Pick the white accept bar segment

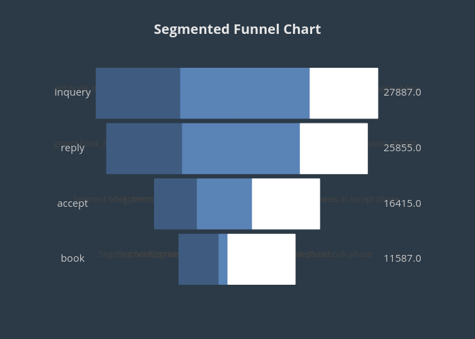[286, 203]
